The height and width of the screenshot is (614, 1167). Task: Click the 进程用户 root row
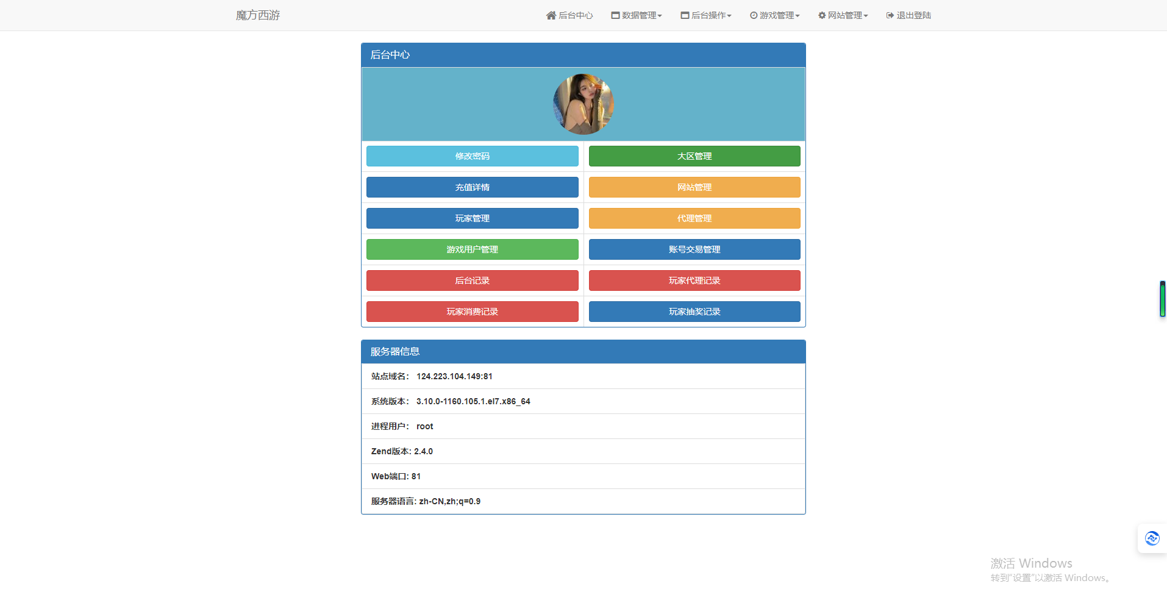click(x=583, y=426)
